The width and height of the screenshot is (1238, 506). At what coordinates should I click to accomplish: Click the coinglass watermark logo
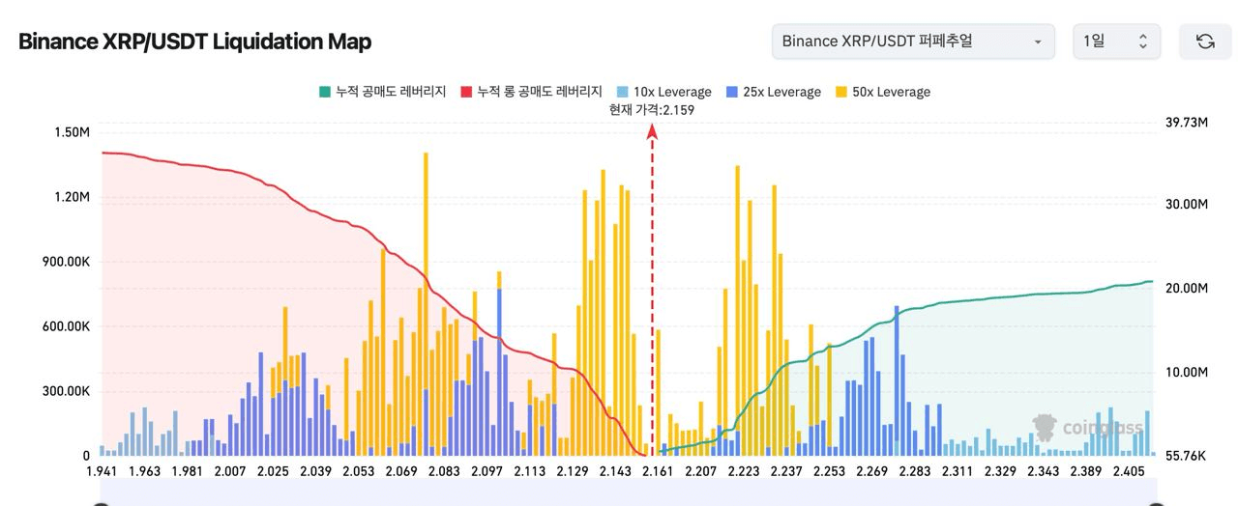click(x=1045, y=428)
